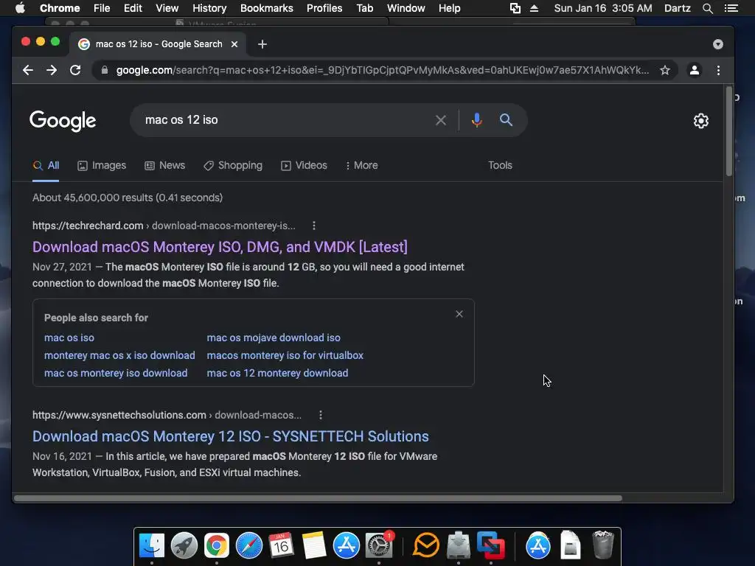755x566 pixels.
Task: Go back with Chrome's back arrow
Action: point(28,70)
